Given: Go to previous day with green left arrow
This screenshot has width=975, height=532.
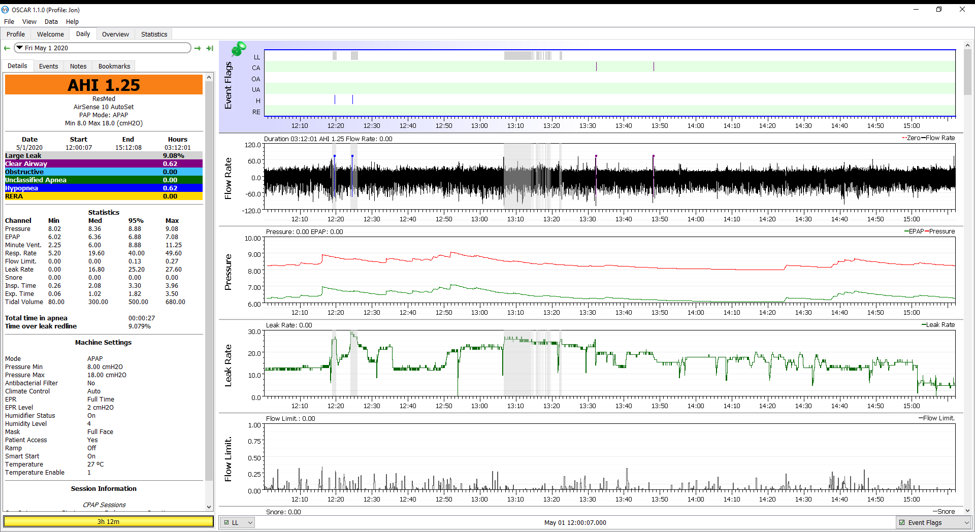Looking at the screenshot, I should (x=7, y=48).
